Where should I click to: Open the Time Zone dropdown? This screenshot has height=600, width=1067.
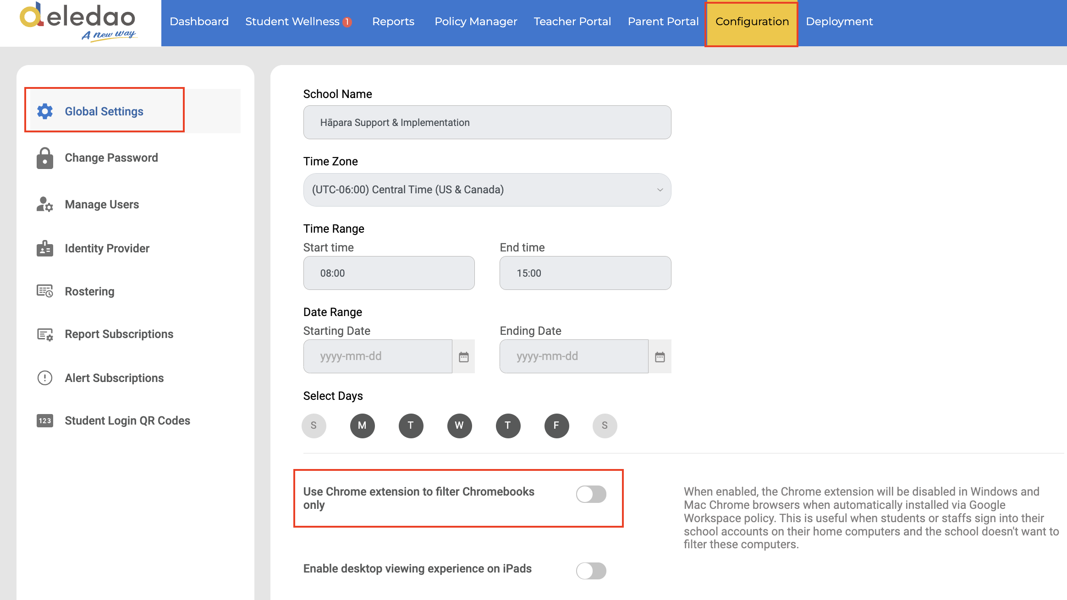point(487,190)
